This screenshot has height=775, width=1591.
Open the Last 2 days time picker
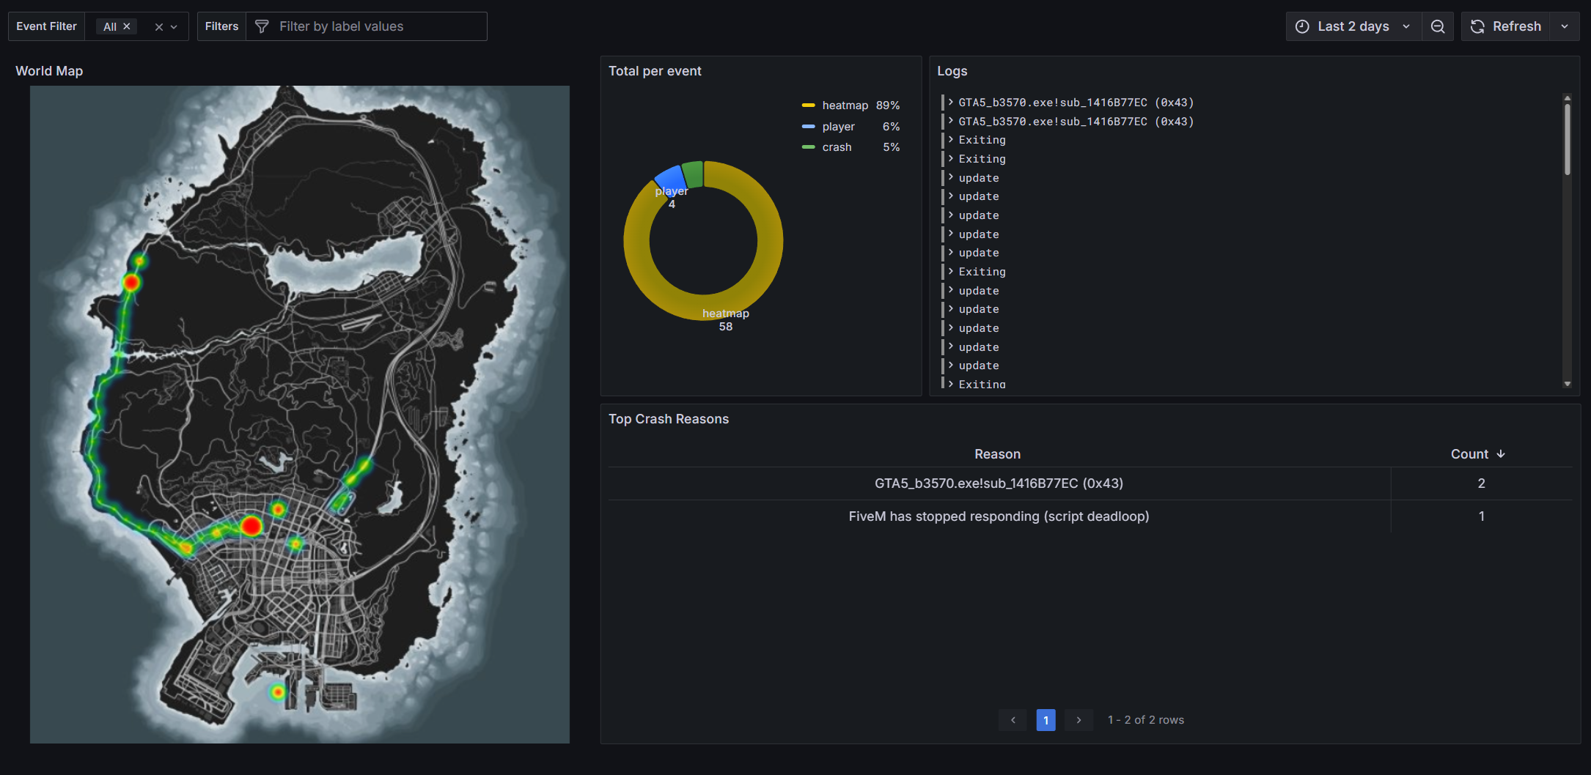(1353, 26)
